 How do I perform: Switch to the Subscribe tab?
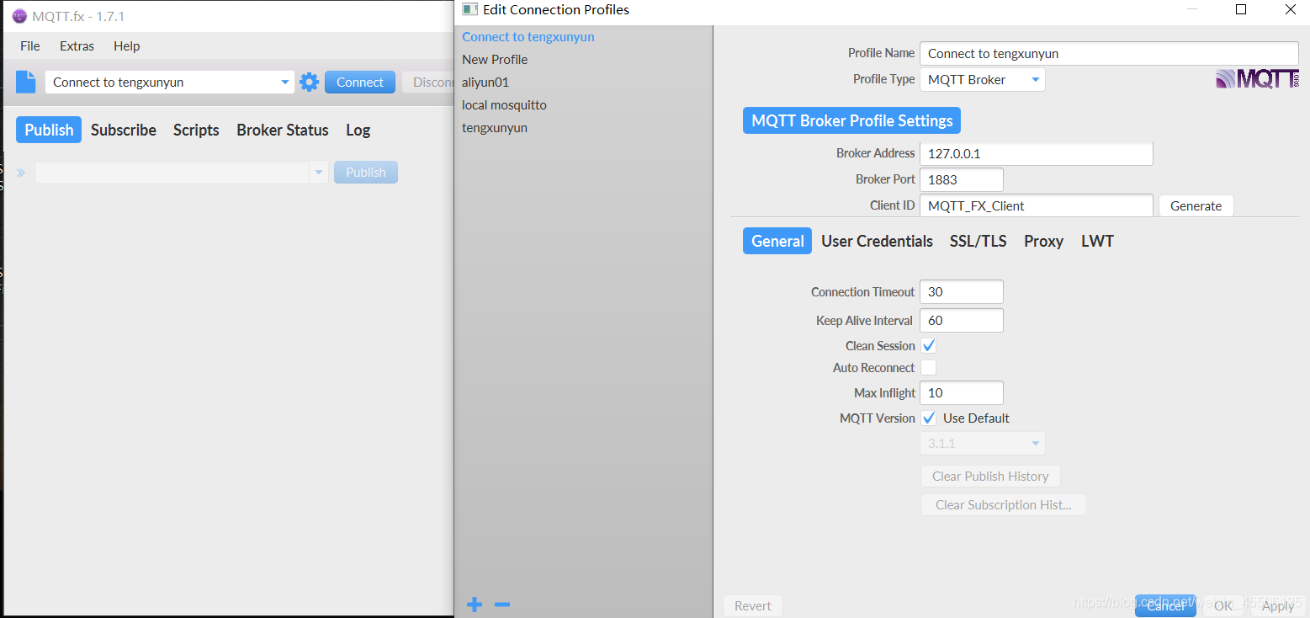pyautogui.click(x=124, y=130)
